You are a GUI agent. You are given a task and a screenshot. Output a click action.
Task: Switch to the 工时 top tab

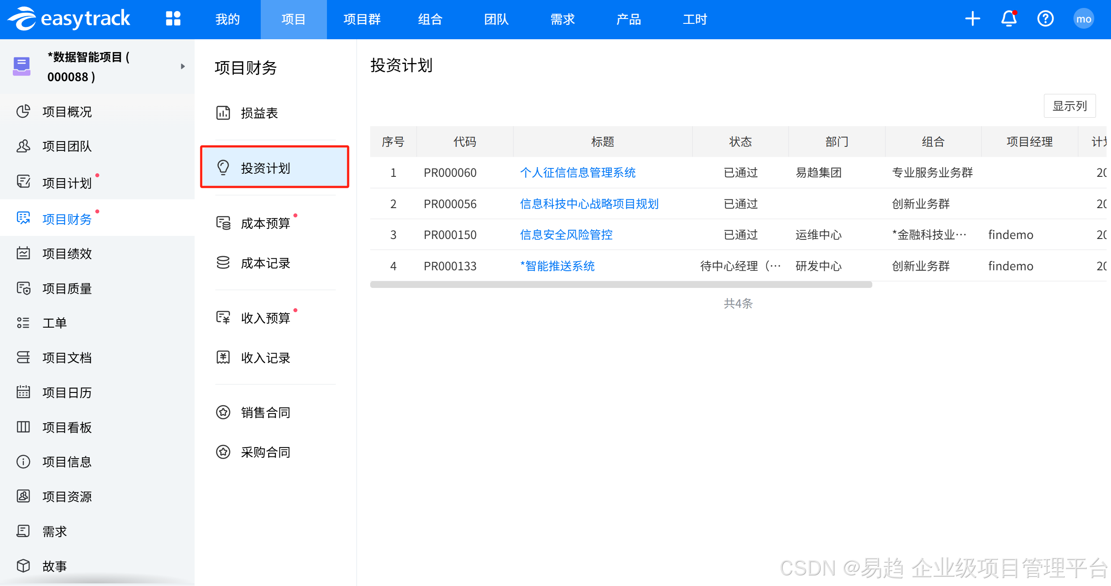(694, 19)
